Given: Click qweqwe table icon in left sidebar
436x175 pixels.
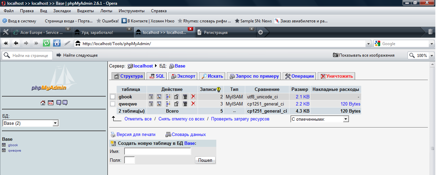Looking at the screenshot, I should coord(4,150).
